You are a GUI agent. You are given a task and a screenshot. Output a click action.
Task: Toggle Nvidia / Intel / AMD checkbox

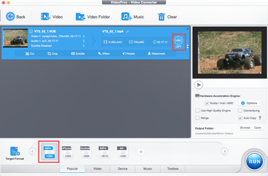pos(207,103)
